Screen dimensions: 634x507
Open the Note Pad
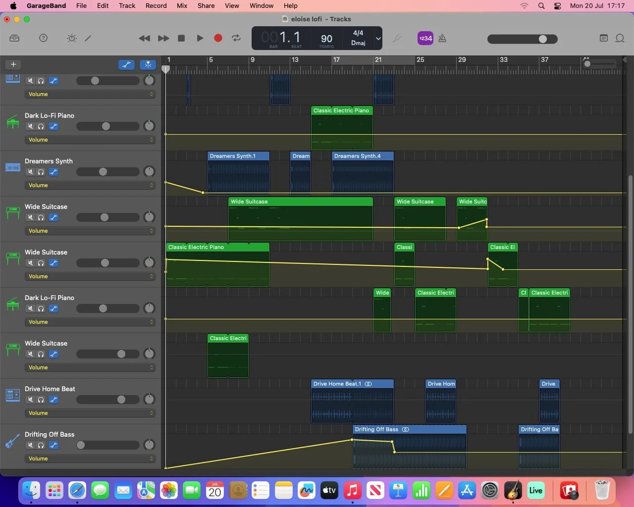(603, 38)
